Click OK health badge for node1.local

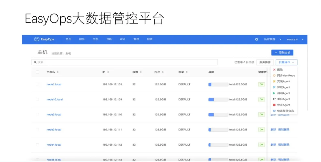click(262, 84)
